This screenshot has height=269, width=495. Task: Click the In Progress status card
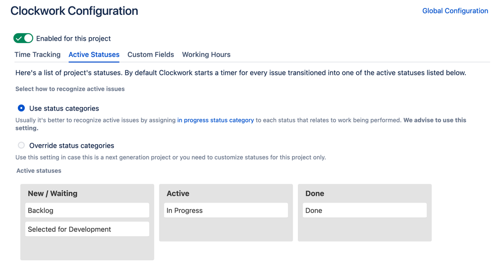click(225, 210)
